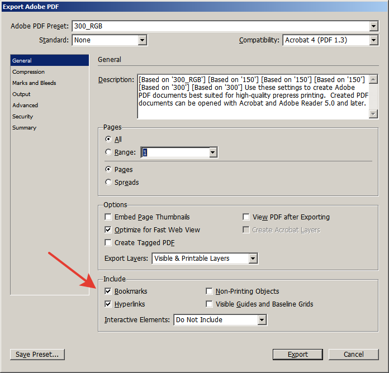
Task: Select the All pages radio button
Action: [108, 139]
